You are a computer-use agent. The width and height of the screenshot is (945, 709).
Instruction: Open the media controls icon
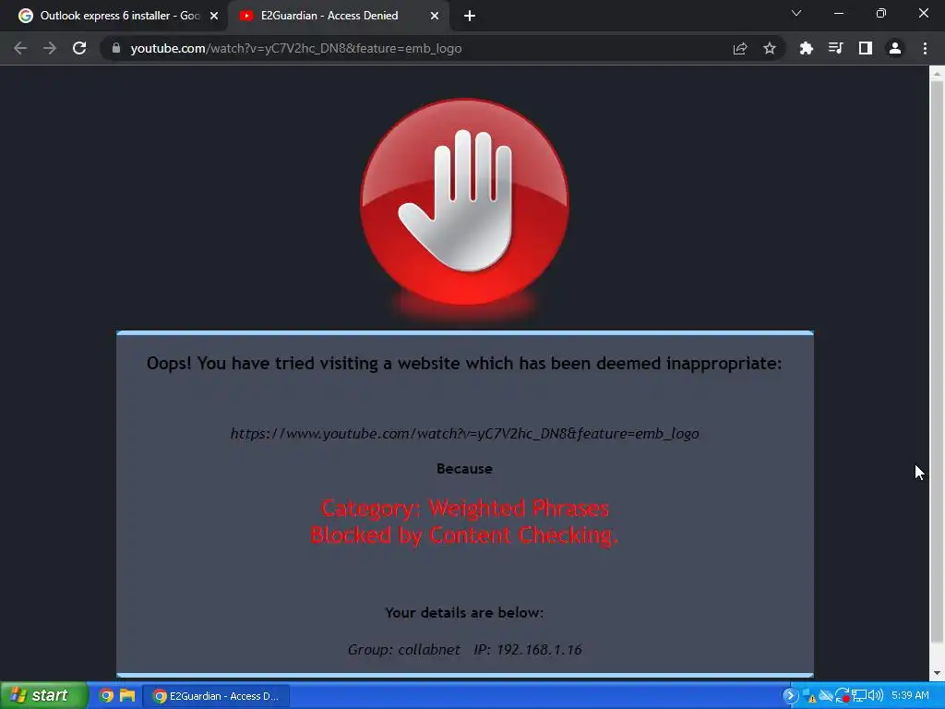[835, 48]
